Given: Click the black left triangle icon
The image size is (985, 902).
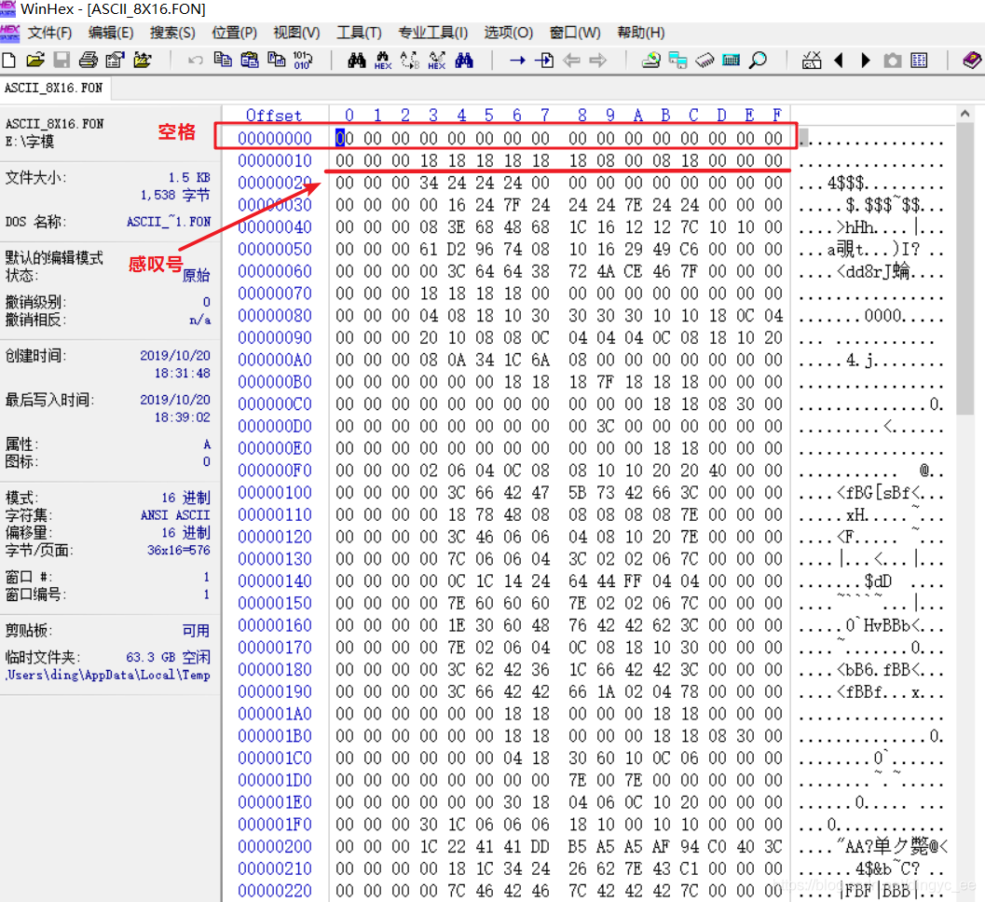Looking at the screenshot, I should pos(838,61).
